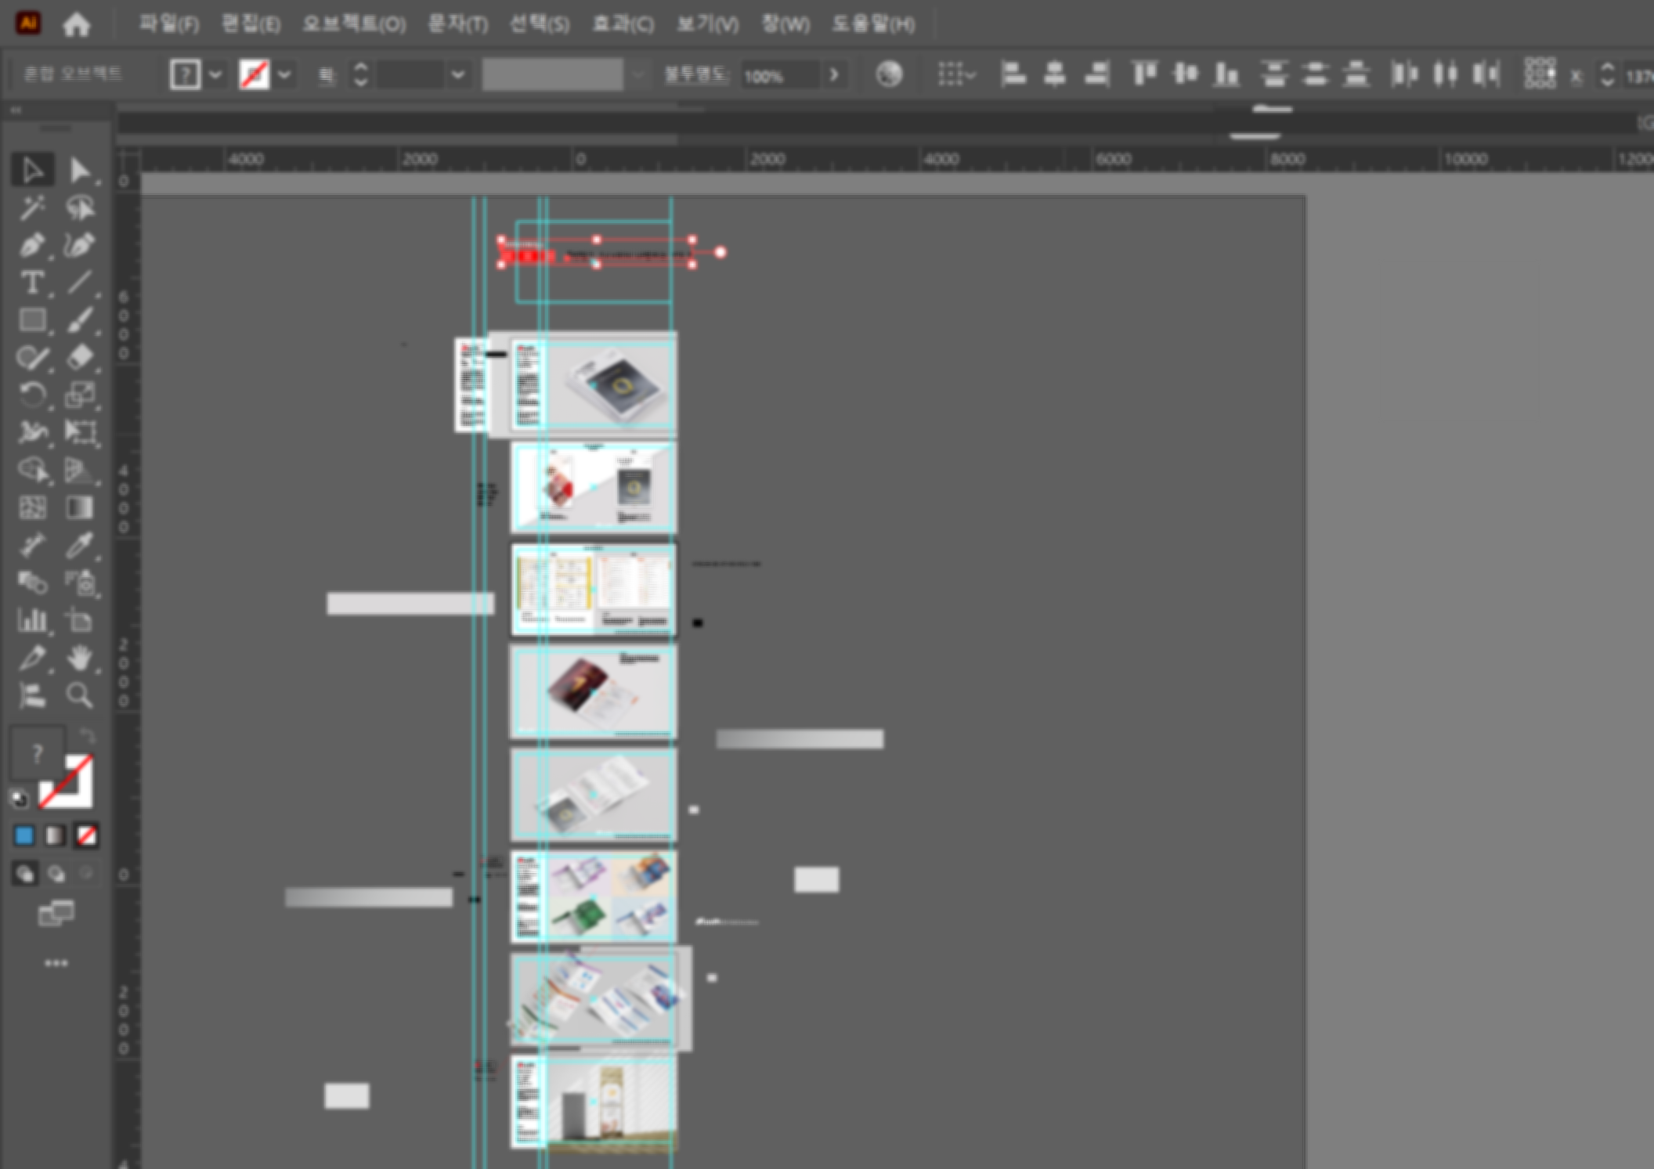Viewport: 1654px width, 1169px height.
Task: Select the Zoom tool
Action: pyautogui.click(x=79, y=695)
